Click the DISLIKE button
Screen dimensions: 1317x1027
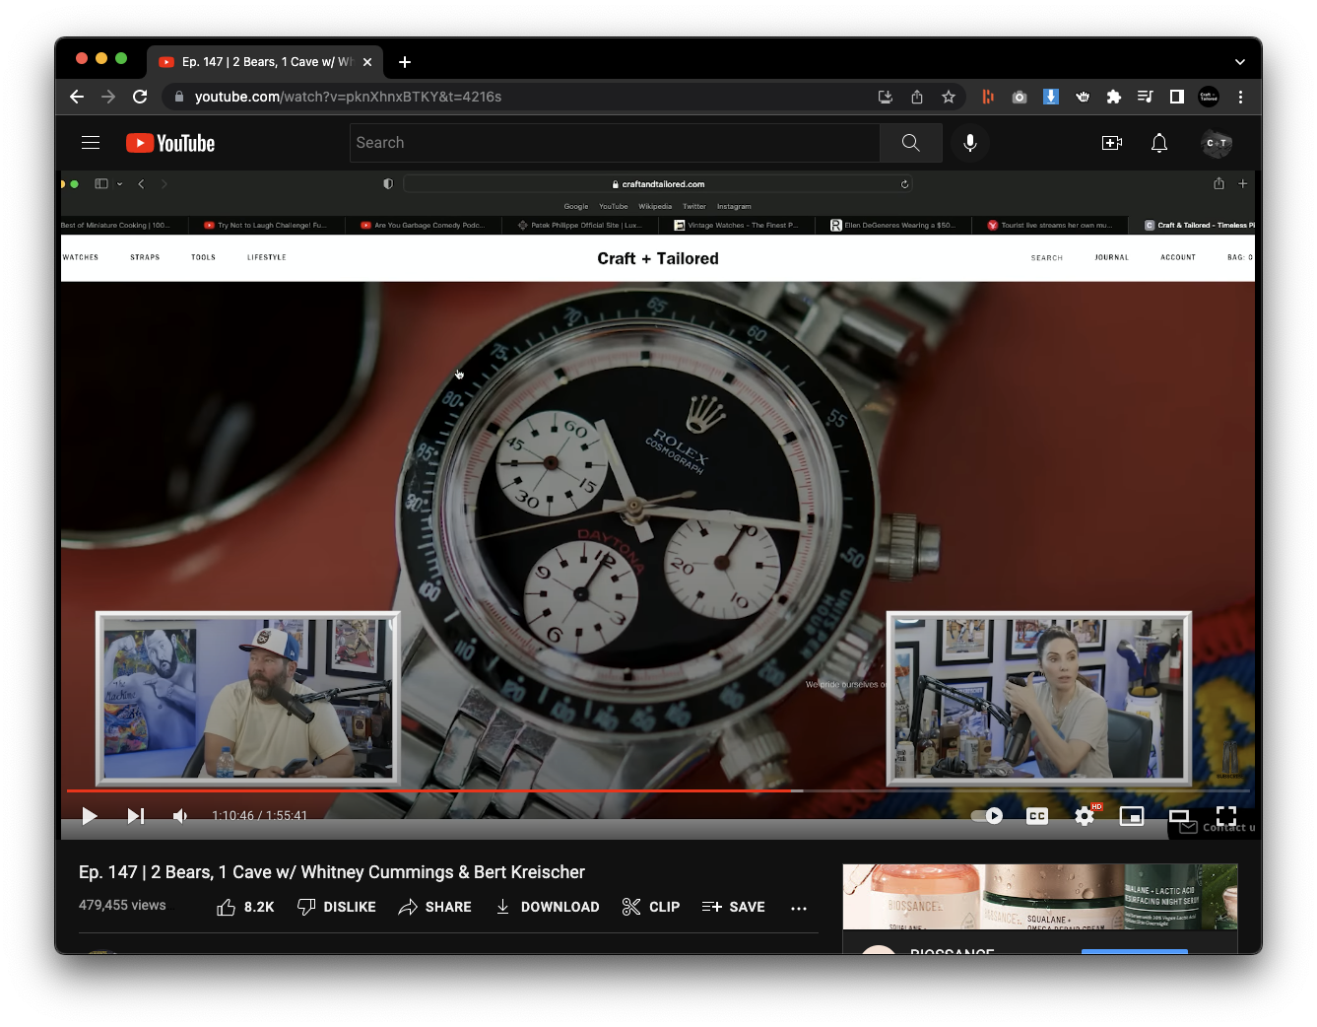[336, 907]
